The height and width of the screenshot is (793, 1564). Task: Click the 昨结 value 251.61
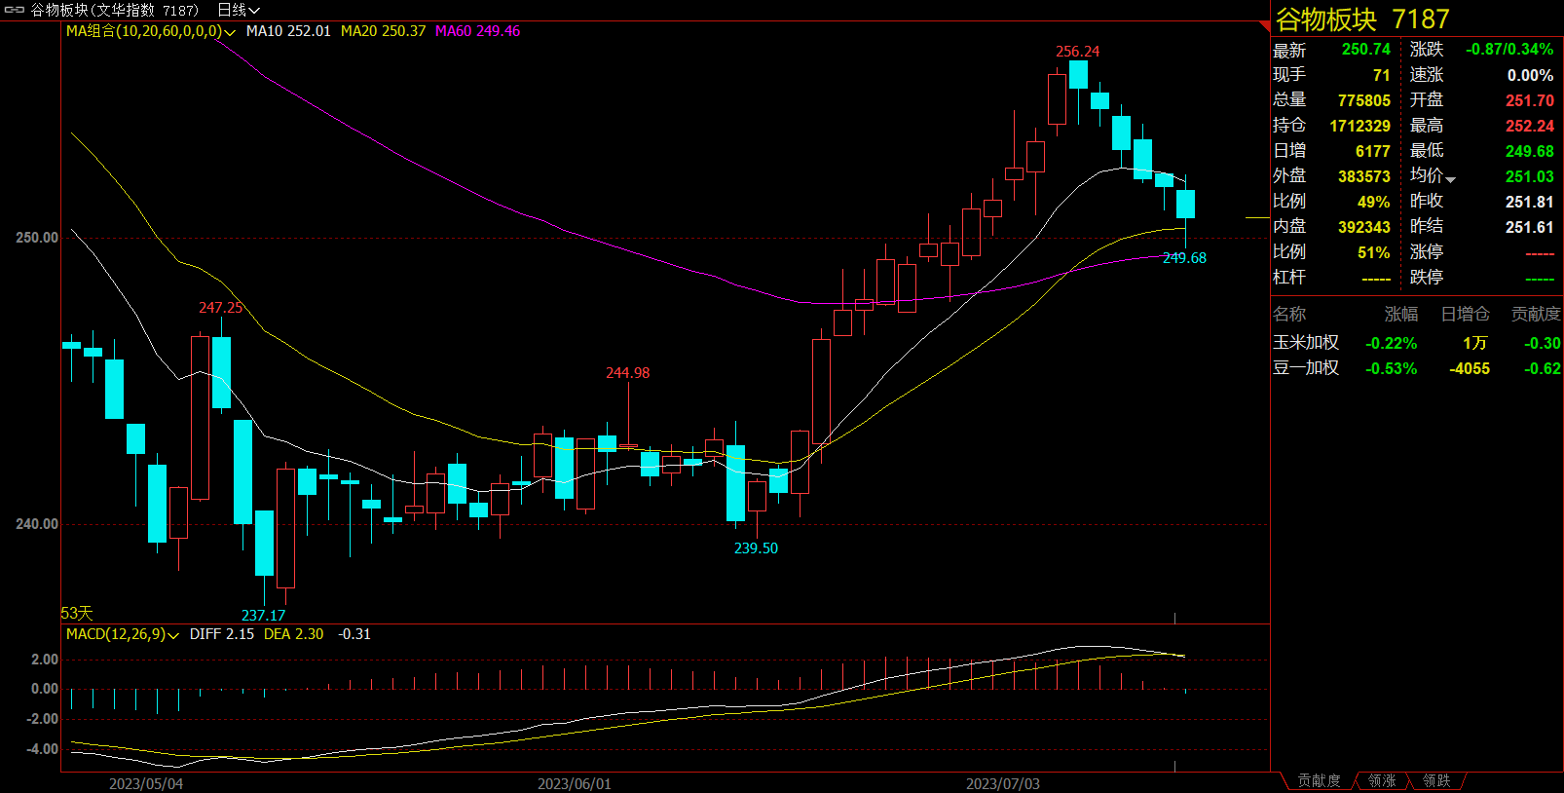[1530, 227]
